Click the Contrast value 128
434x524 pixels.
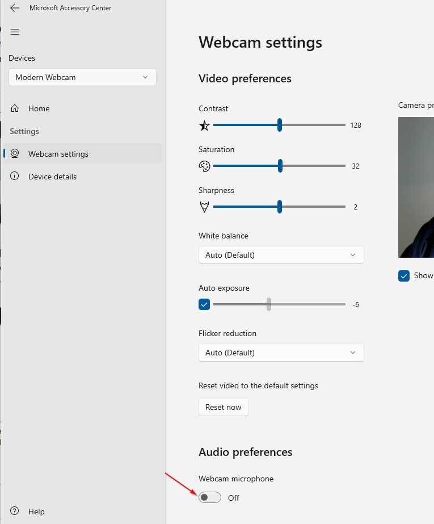pos(356,125)
